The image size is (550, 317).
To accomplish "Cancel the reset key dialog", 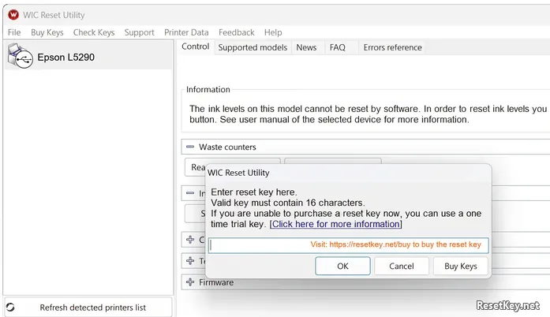I will pyautogui.click(x=402, y=267).
